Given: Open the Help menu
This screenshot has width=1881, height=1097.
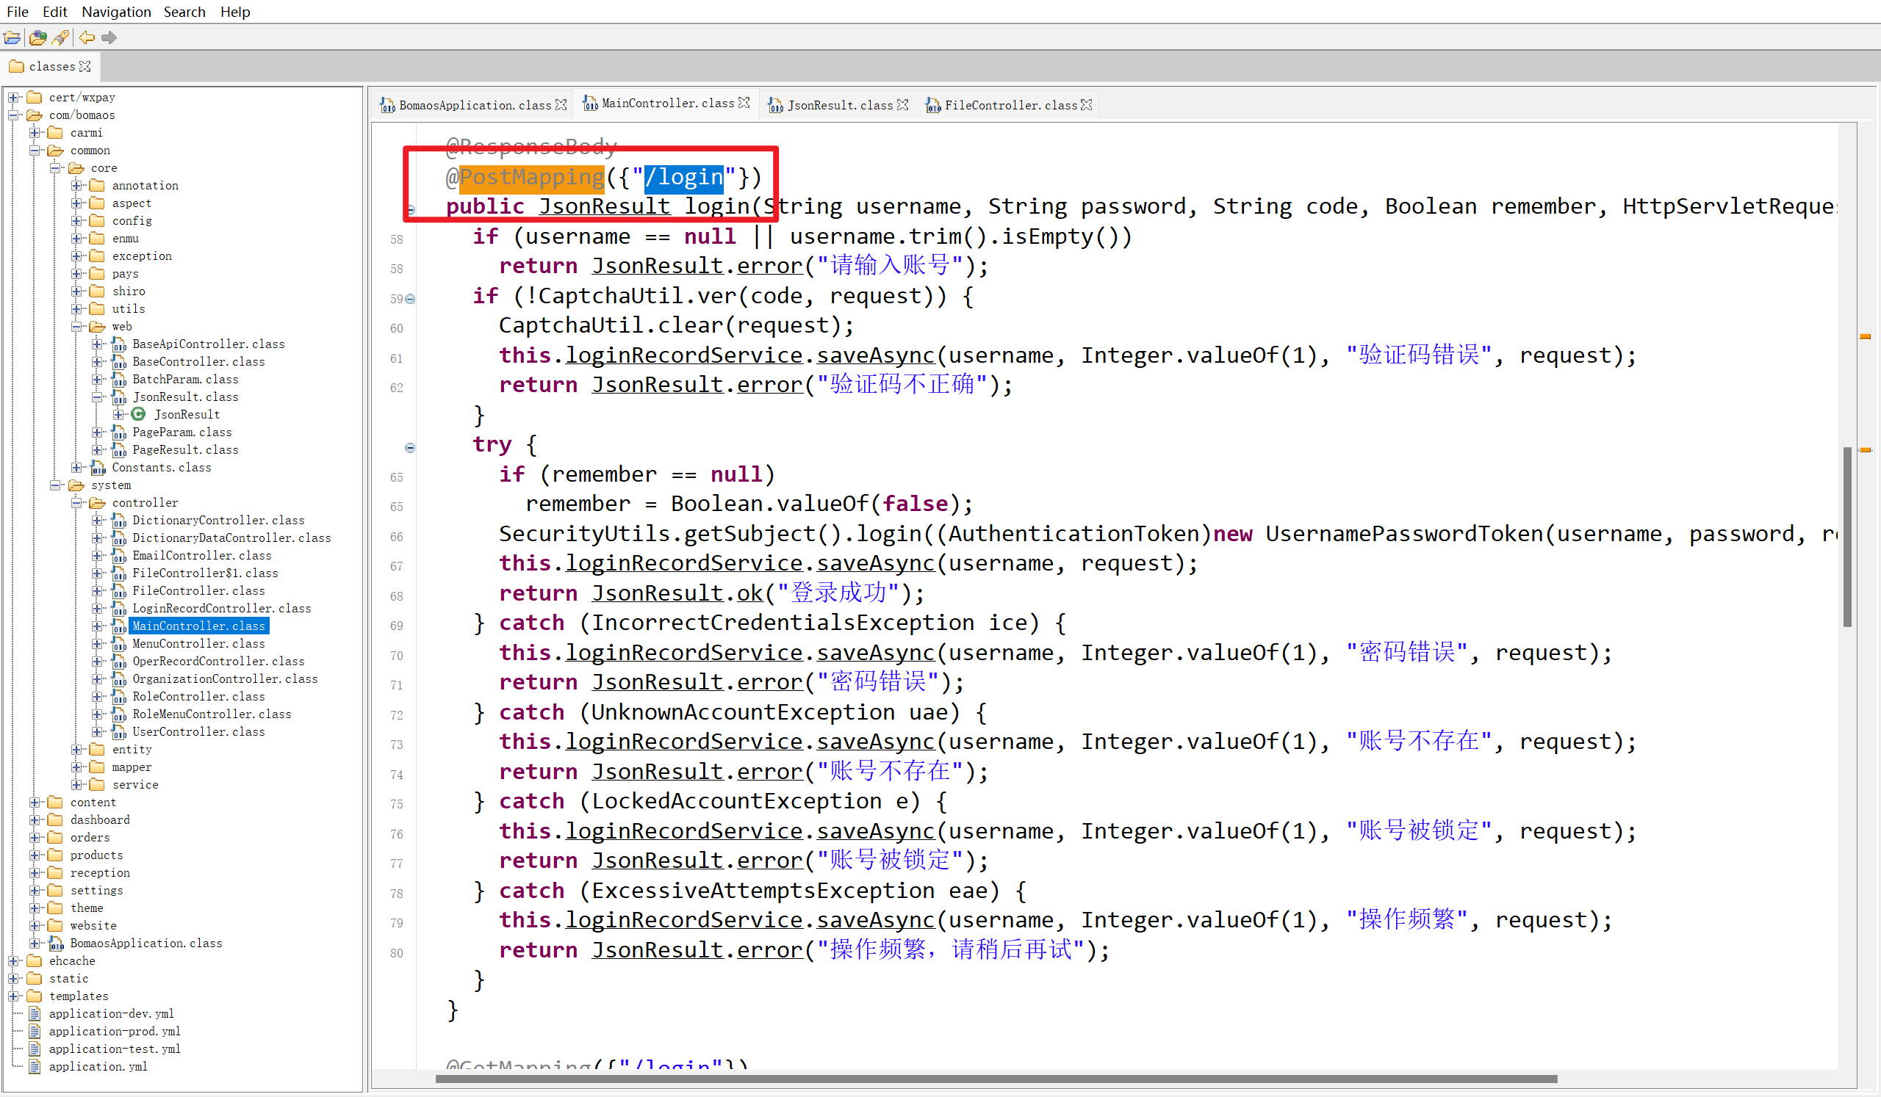Looking at the screenshot, I should (235, 12).
